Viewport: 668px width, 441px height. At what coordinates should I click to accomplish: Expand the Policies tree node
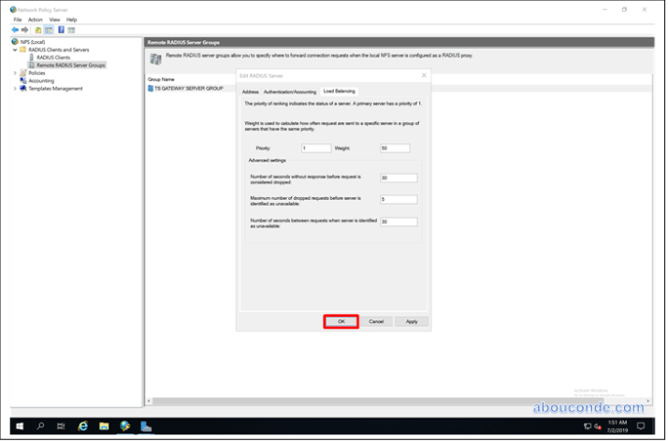(x=14, y=73)
